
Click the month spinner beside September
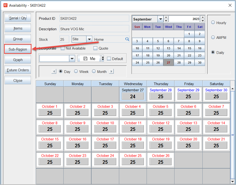166,19
